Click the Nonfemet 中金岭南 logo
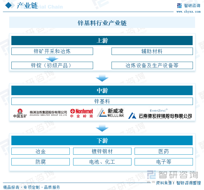The width and height of the screenshot is (204, 190). point(82,113)
